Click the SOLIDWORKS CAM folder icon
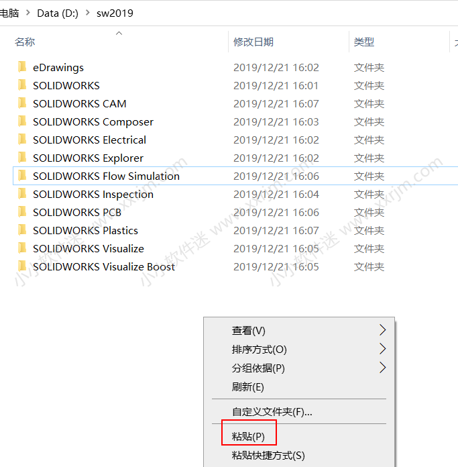 pyautogui.click(x=22, y=103)
